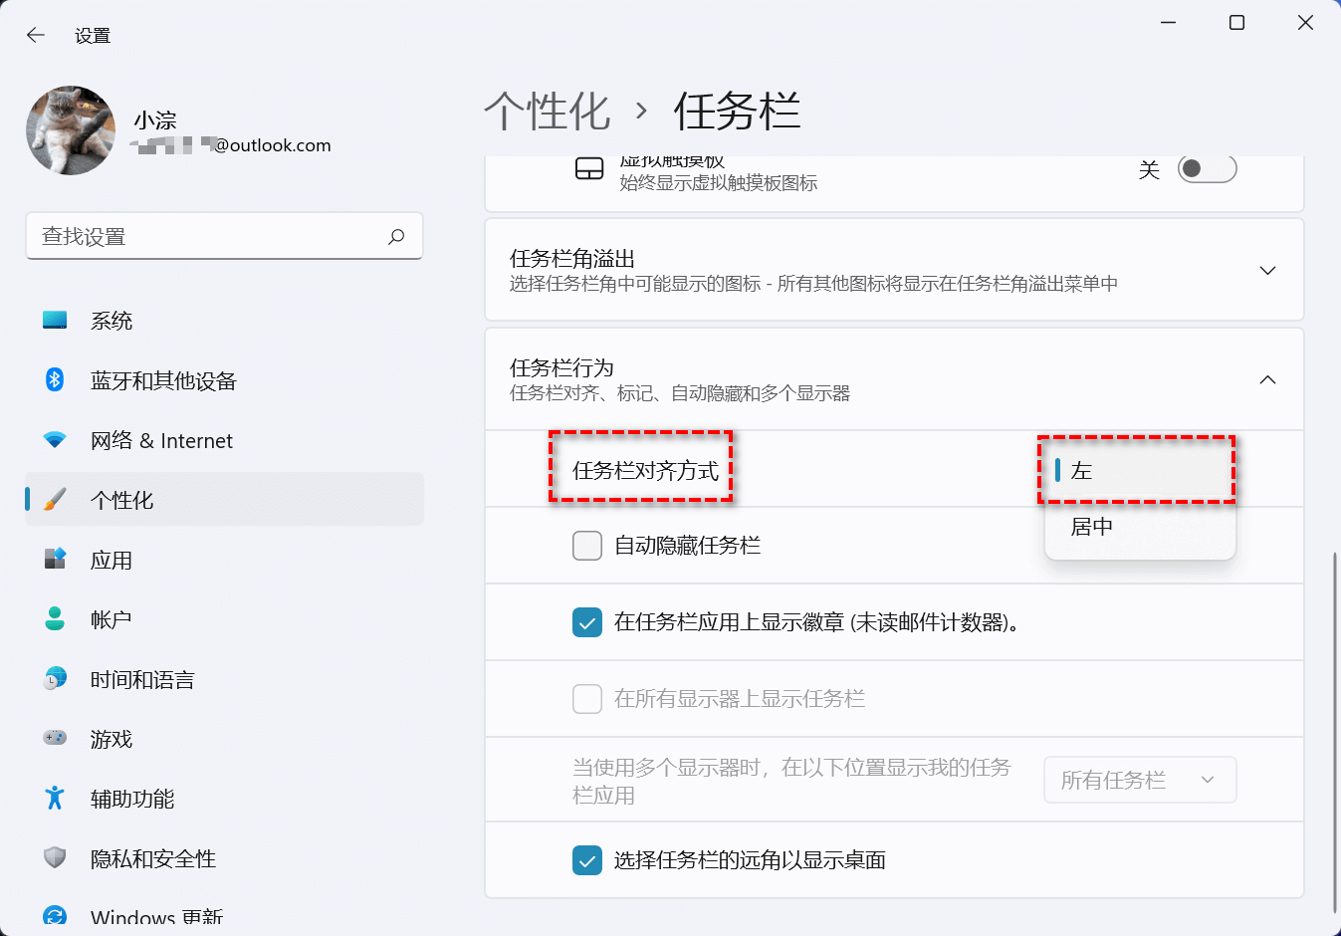Open 游戏 settings section

click(x=112, y=738)
